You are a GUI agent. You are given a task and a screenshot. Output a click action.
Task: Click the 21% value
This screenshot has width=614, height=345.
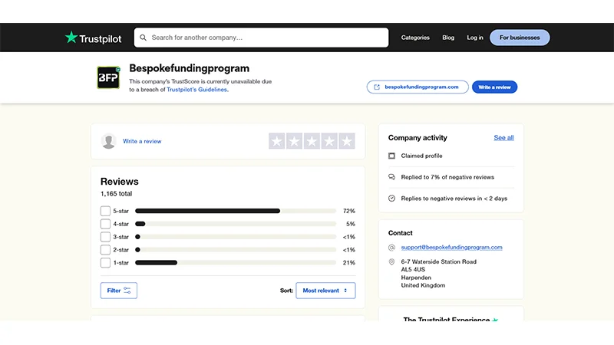click(349, 262)
